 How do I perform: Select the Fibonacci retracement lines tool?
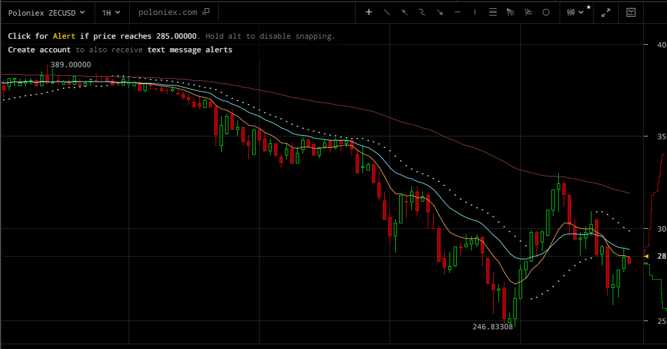493,12
